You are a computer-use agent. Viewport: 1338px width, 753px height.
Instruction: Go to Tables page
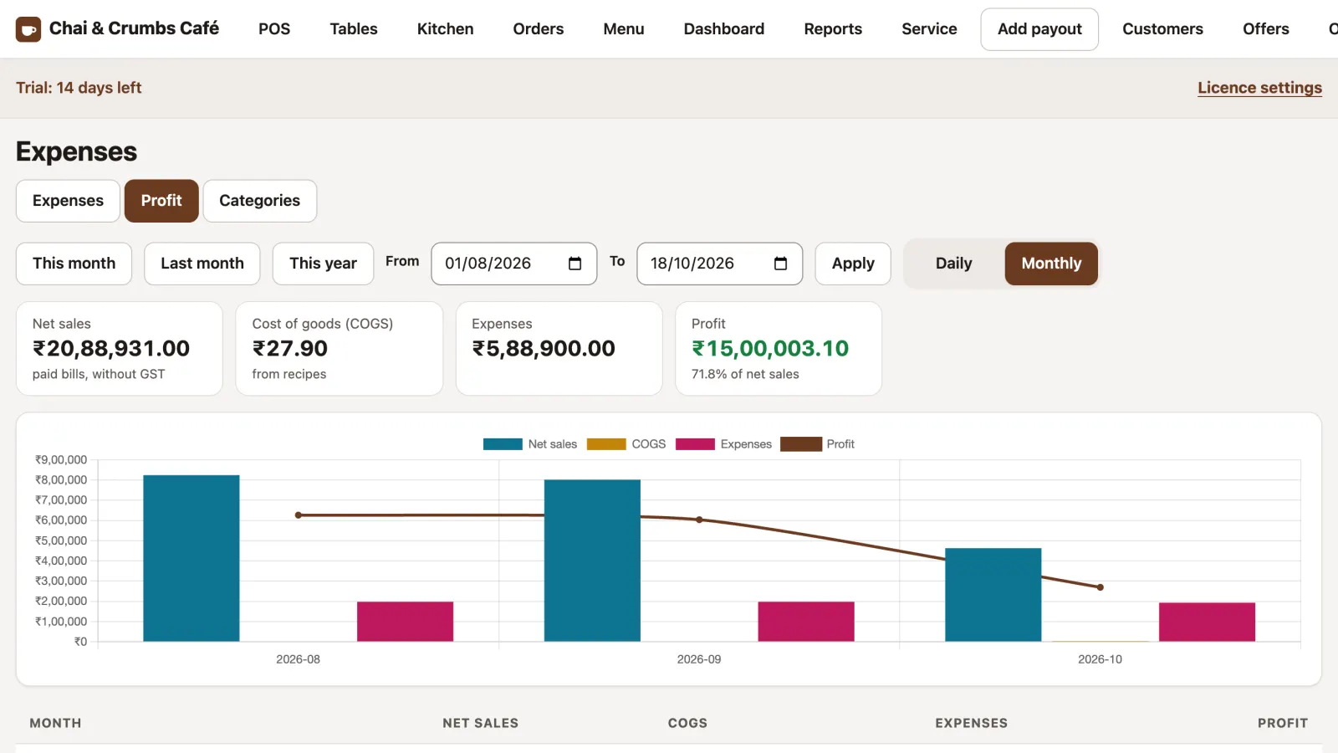[x=354, y=29]
